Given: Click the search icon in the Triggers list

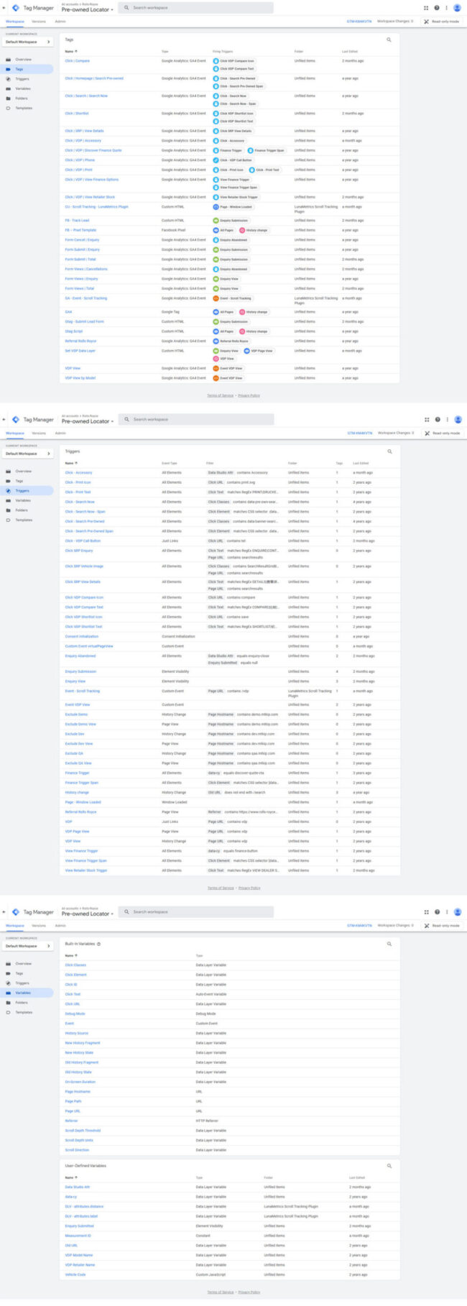Looking at the screenshot, I should (389, 451).
